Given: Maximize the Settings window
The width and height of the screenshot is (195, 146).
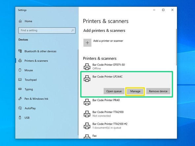Looking at the screenshot, I should coord(163,10).
